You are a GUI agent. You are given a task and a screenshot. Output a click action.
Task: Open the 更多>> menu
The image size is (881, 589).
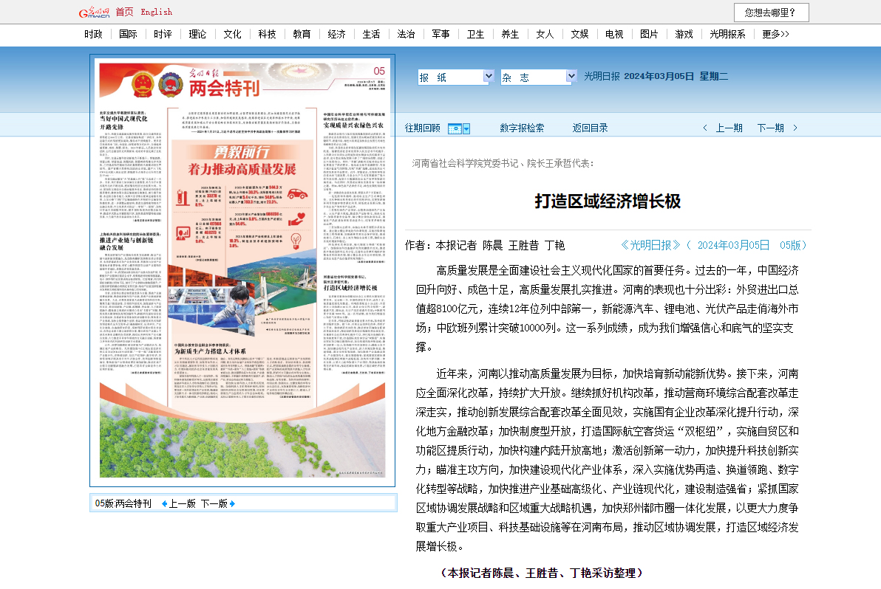(x=775, y=34)
